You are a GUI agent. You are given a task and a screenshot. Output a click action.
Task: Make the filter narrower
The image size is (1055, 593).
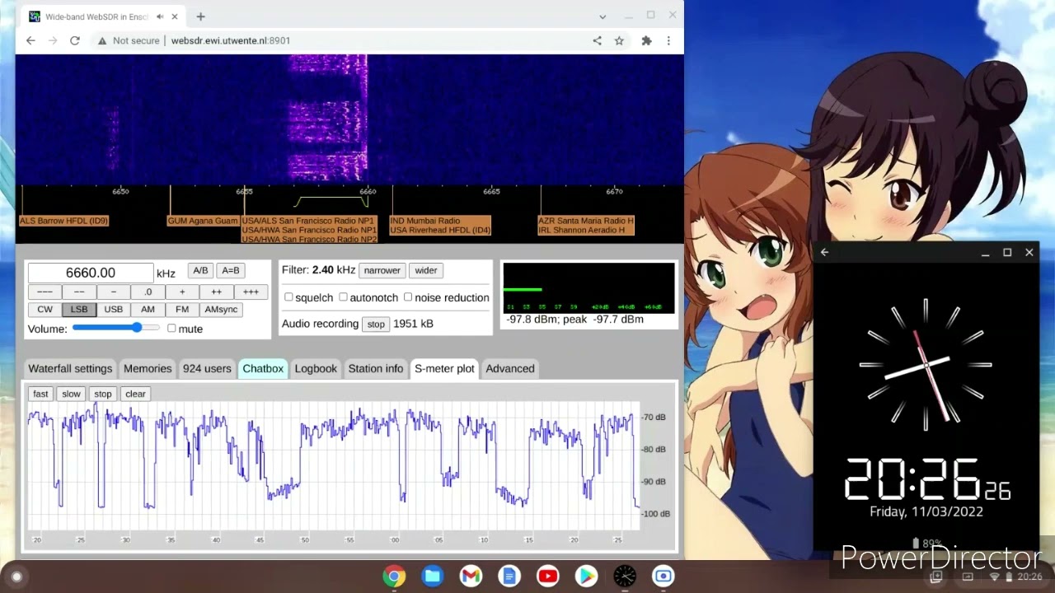pos(382,270)
